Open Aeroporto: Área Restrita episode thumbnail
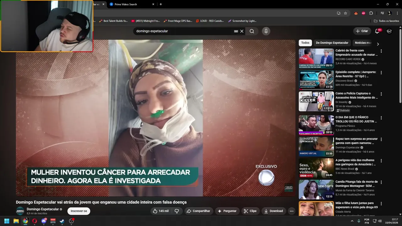402x226 pixels. (316, 80)
